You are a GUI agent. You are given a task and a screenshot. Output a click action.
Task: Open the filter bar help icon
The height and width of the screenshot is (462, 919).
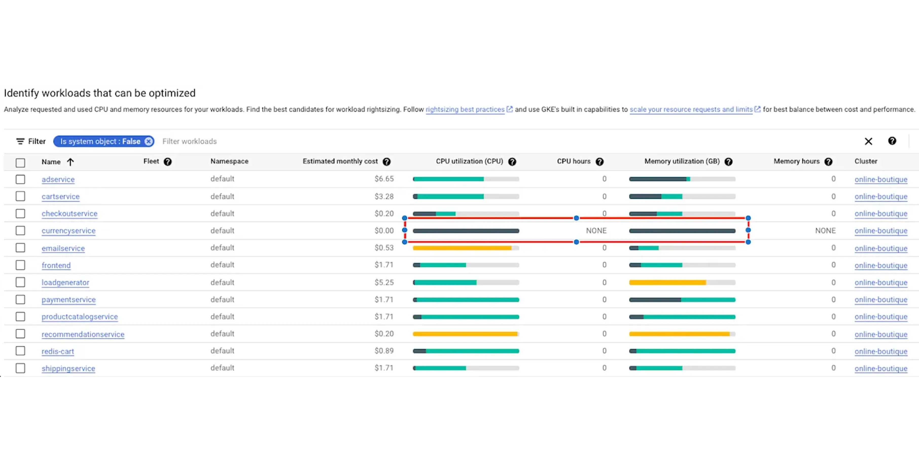(x=892, y=141)
